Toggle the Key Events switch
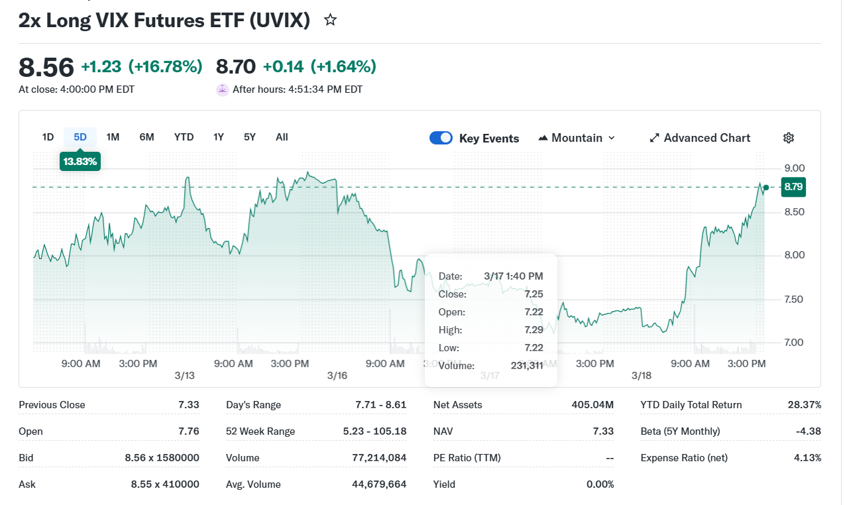Image resolution: width=845 pixels, height=505 pixels. [441, 138]
